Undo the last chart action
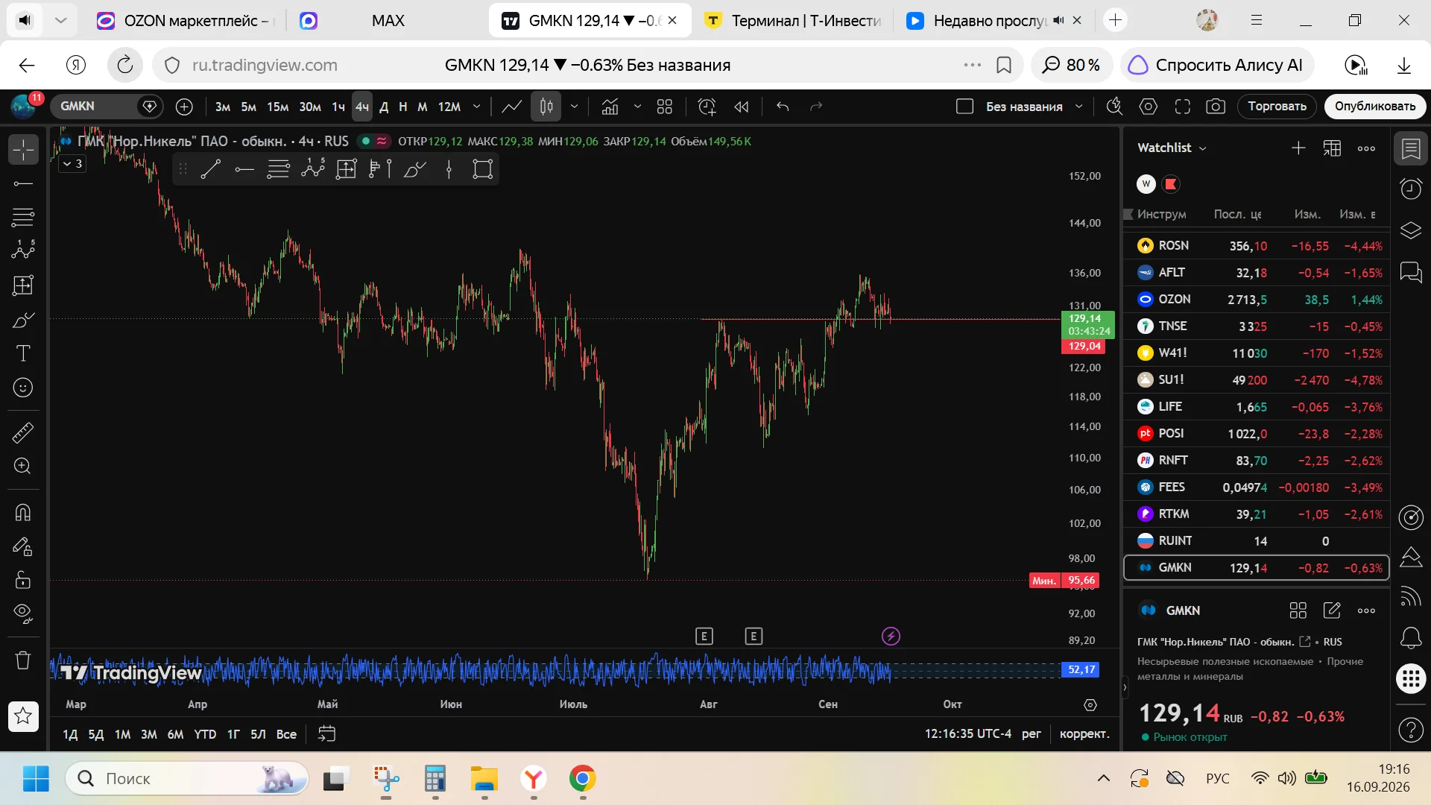 tap(783, 107)
